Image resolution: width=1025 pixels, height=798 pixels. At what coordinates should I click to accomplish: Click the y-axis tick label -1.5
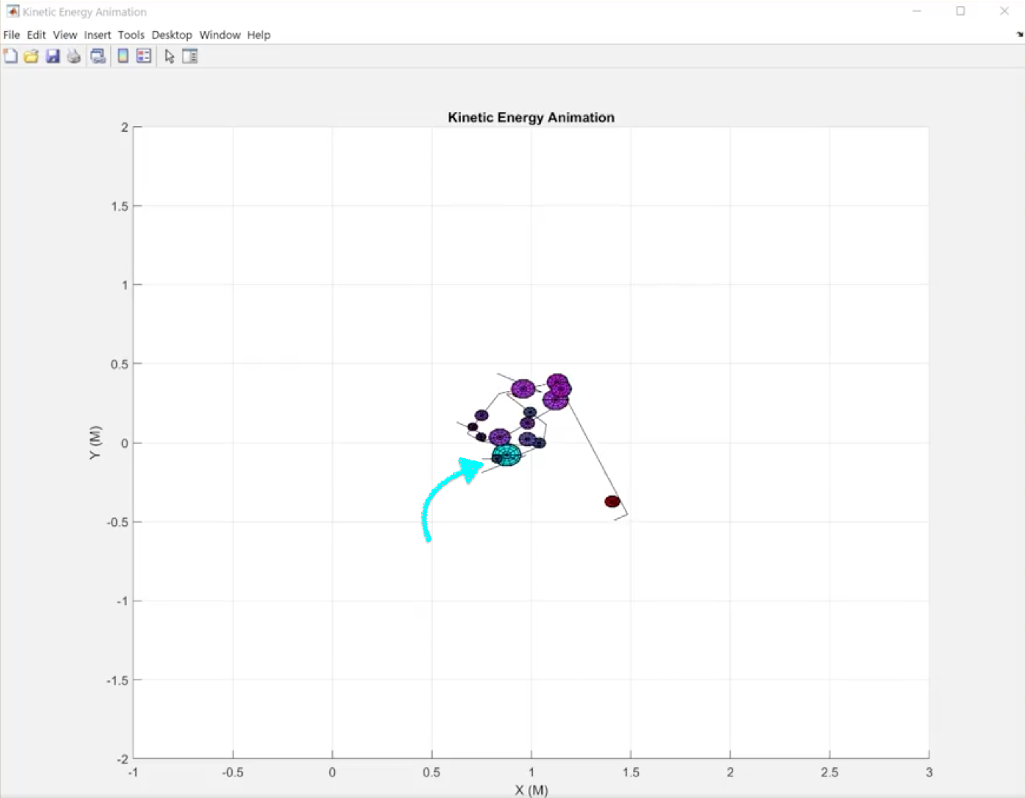pos(118,680)
